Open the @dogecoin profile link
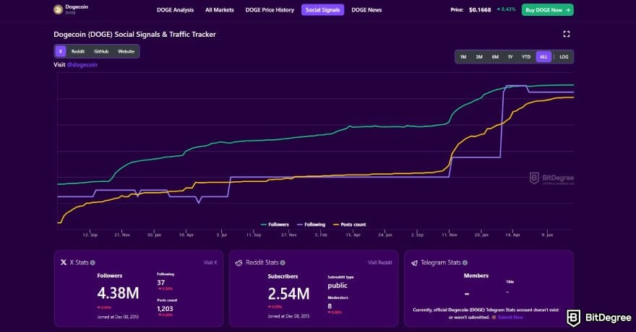The height and width of the screenshot is (332, 636). [82, 65]
